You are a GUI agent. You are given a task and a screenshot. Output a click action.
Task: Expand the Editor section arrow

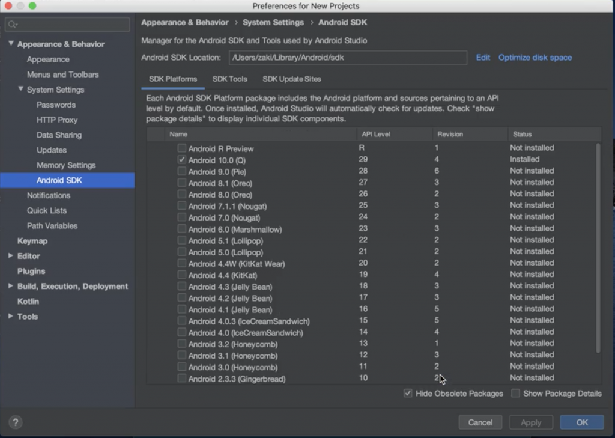[11, 255]
